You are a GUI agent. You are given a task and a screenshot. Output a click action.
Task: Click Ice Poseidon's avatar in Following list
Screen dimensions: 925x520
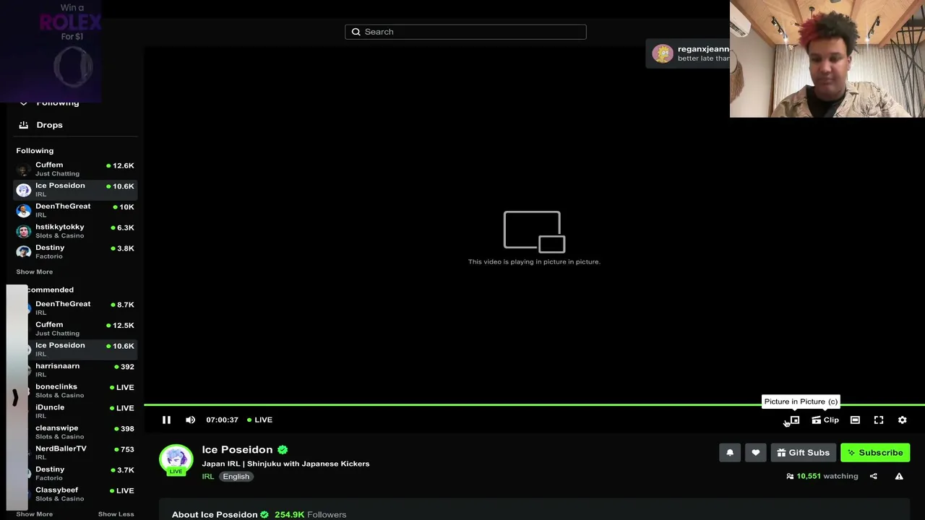[24, 189]
